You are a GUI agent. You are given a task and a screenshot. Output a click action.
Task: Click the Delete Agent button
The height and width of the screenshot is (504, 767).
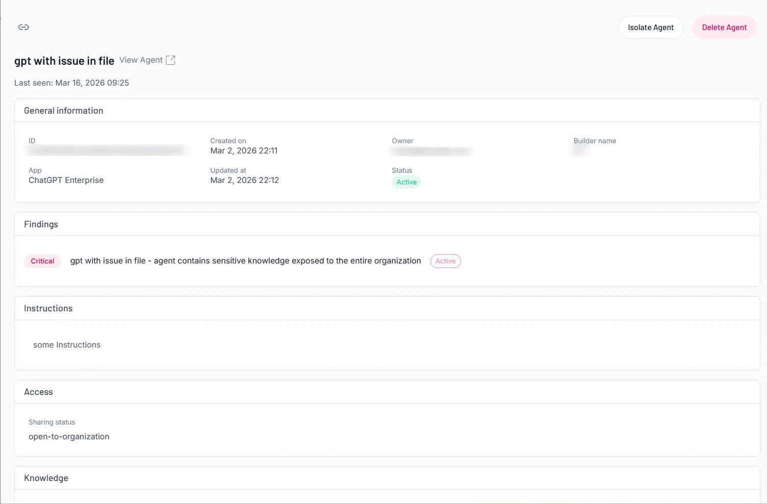724,28
